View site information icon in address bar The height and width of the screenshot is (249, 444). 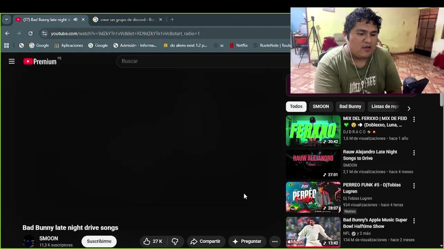click(x=44, y=34)
